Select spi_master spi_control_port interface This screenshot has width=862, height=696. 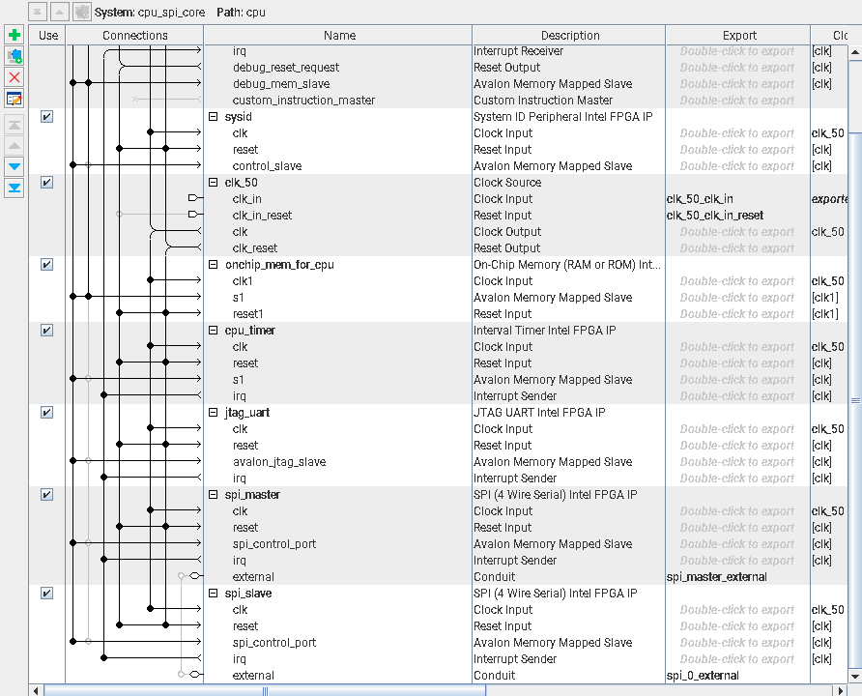(273, 543)
